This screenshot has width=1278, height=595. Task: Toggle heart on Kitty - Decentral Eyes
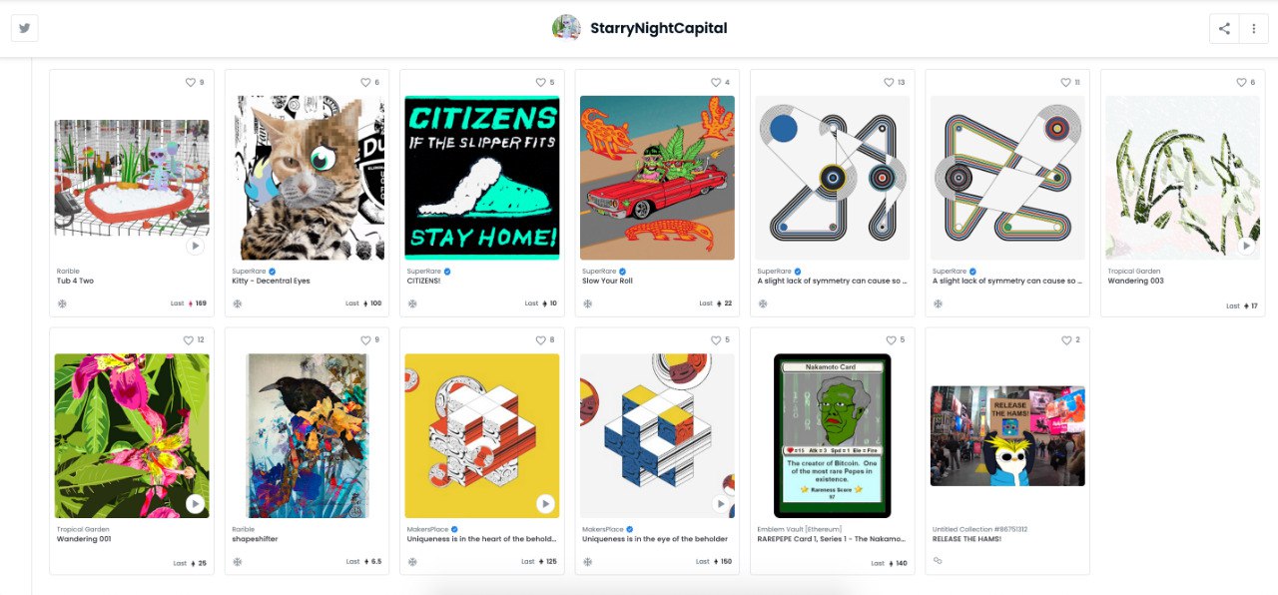click(x=365, y=83)
